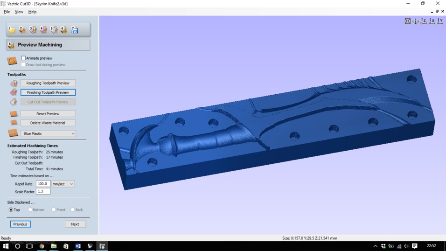The width and height of the screenshot is (446, 251).
Task: Select the Top side radio button
Action: coord(11,210)
